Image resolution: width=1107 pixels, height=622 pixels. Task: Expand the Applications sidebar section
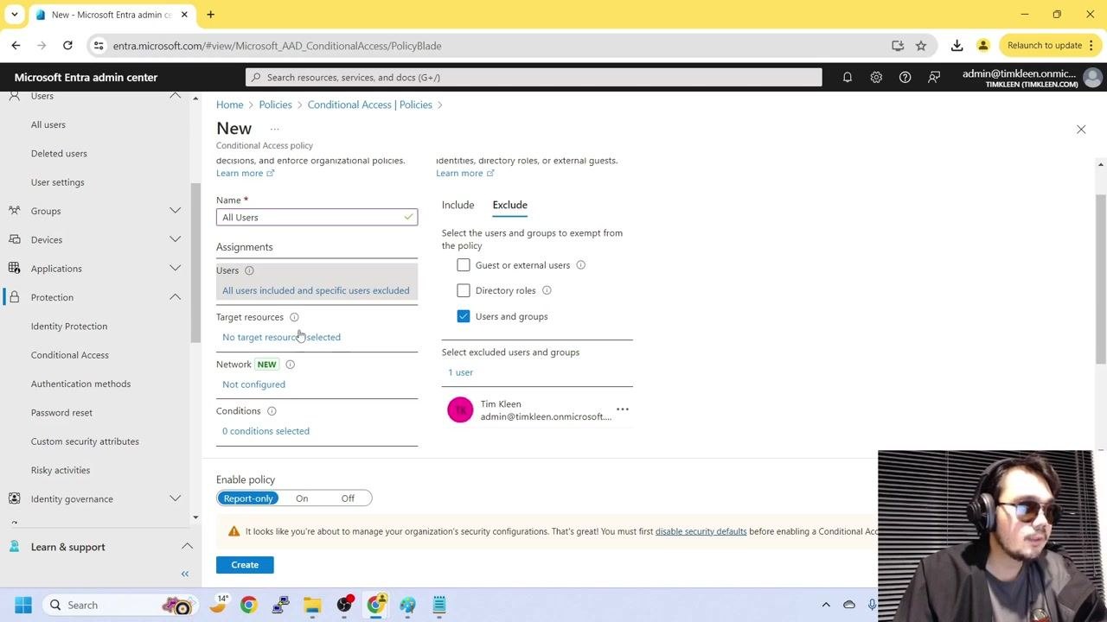click(175, 269)
